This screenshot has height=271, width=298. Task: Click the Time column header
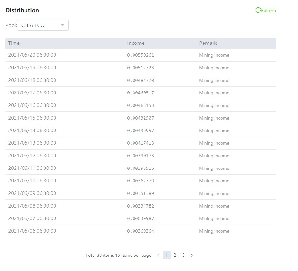(x=14, y=43)
